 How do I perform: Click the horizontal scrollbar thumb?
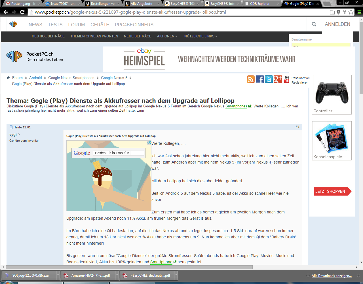(x=129, y=267)
